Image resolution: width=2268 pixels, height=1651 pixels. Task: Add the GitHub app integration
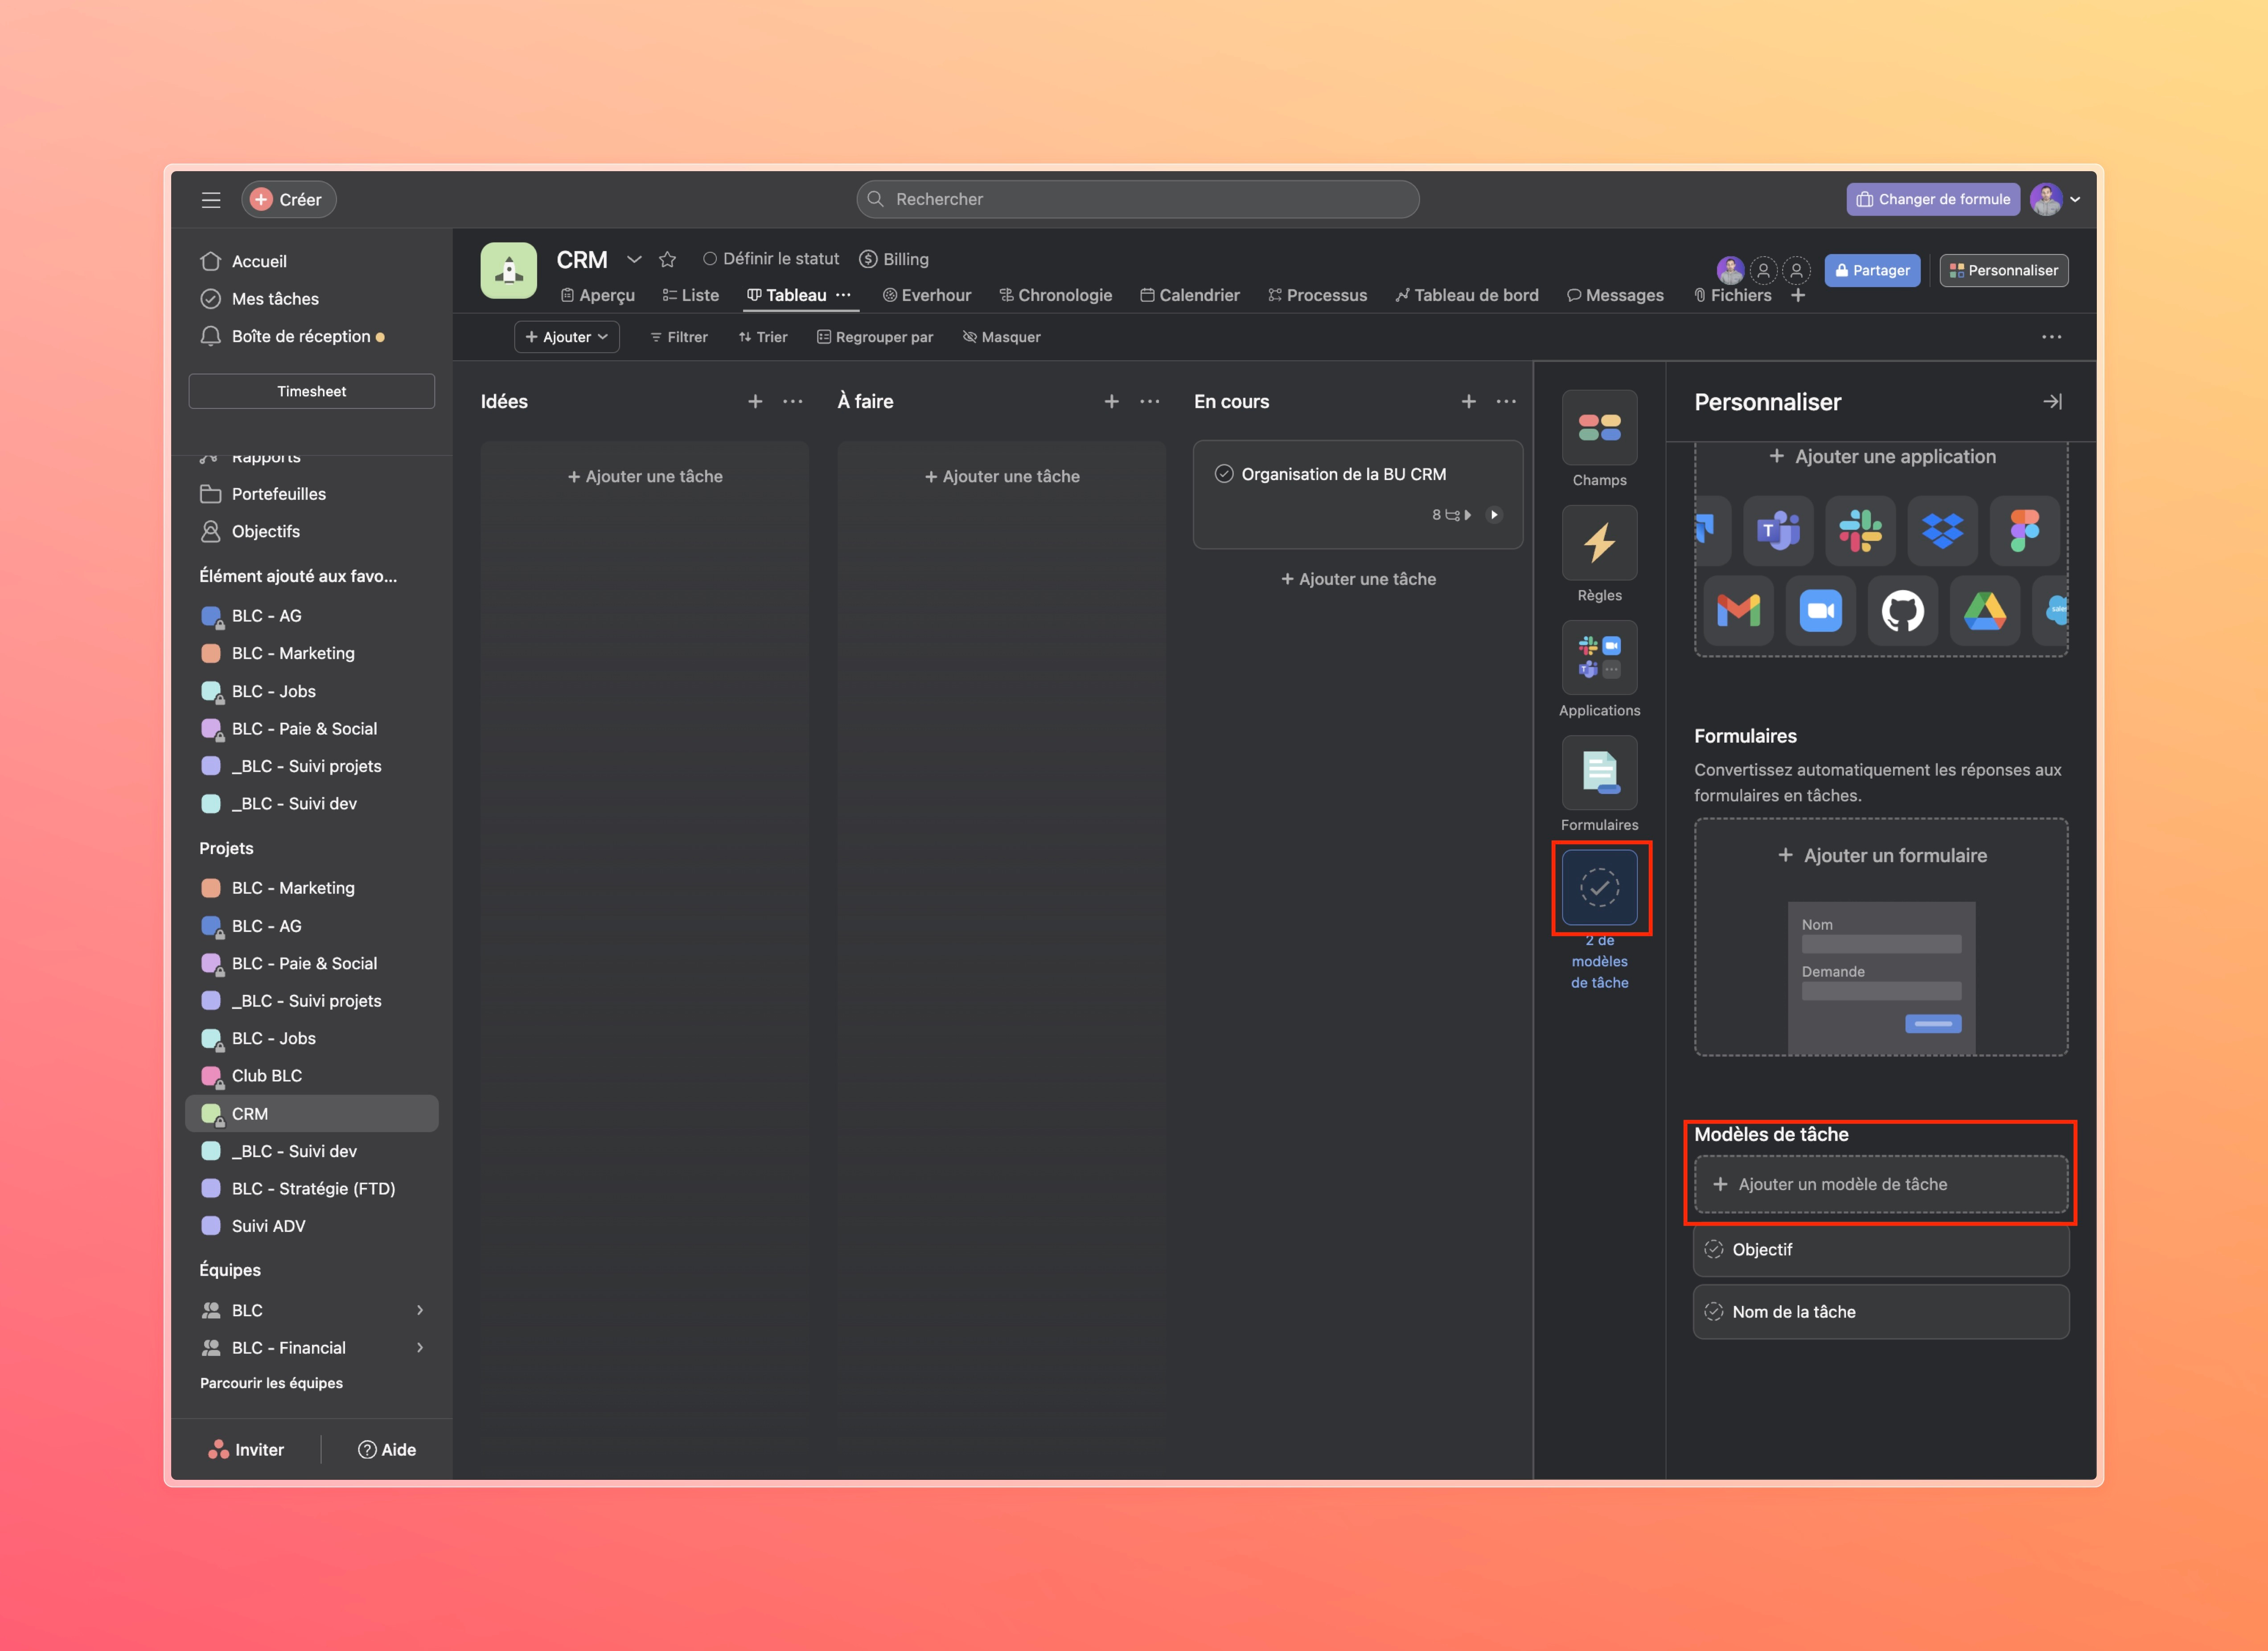pos(1902,611)
